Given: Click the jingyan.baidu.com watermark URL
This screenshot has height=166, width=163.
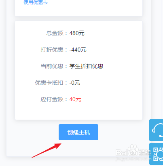Looking at the screenshot, I should (133, 159).
